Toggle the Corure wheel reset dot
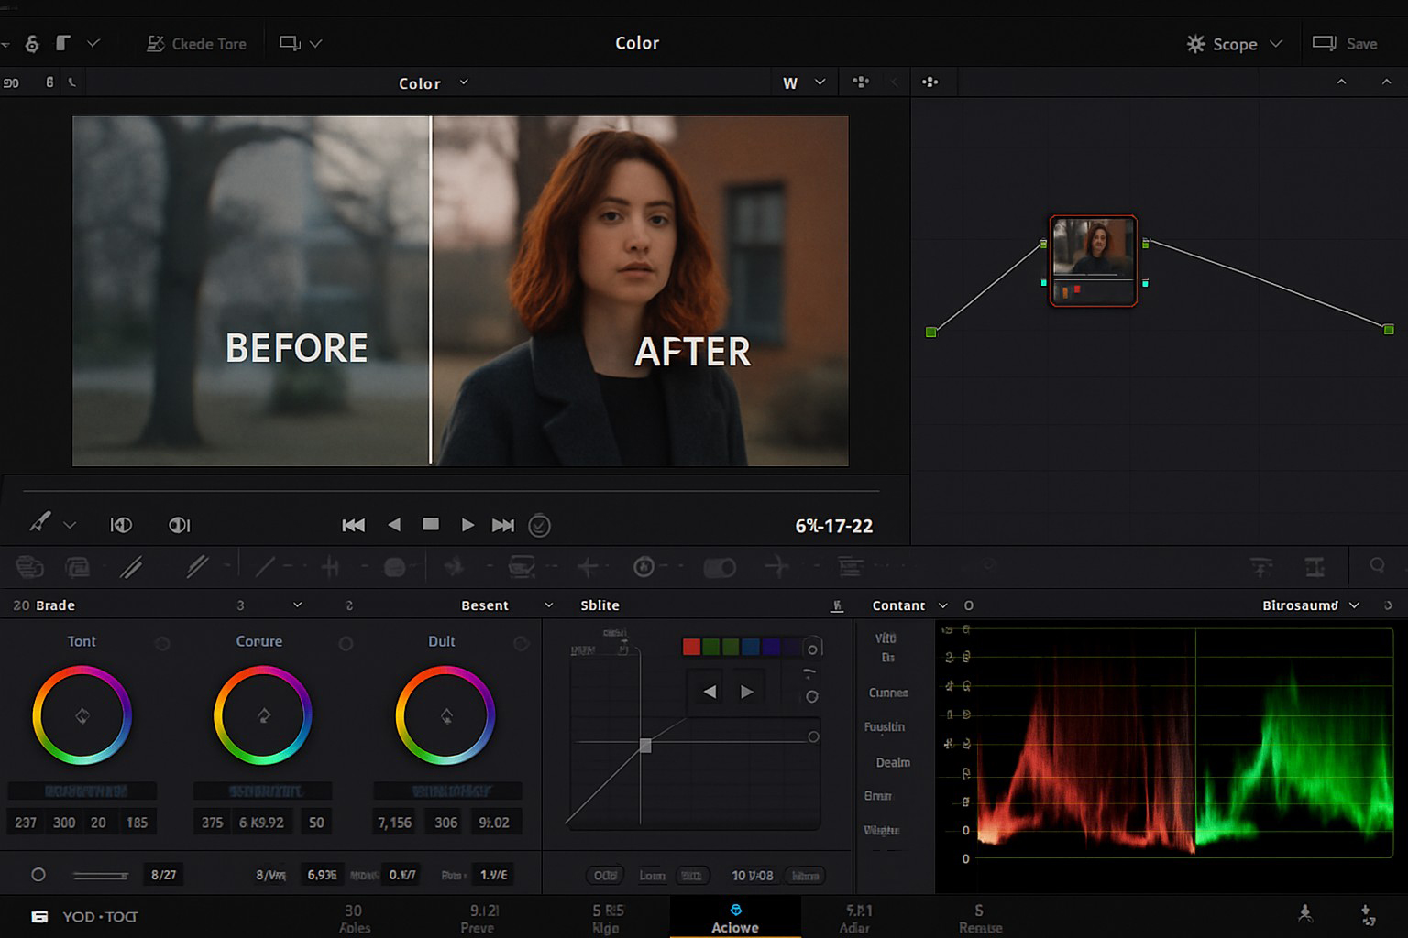Viewport: 1408px width, 938px height. click(x=346, y=643)
